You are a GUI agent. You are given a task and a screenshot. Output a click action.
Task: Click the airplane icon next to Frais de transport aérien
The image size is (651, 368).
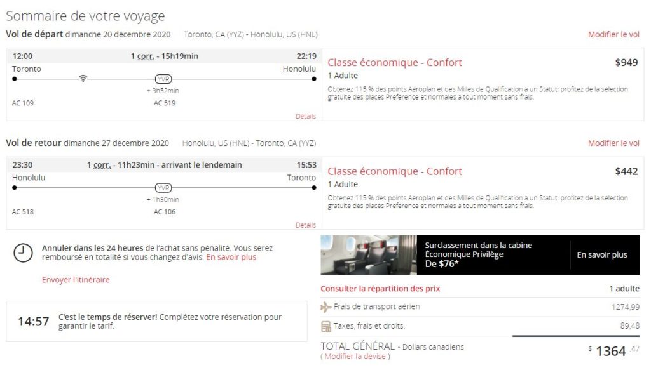click(326, 307)
